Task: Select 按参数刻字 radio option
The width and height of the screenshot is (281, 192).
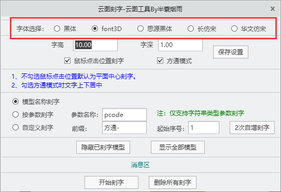Action: [16, 114]
